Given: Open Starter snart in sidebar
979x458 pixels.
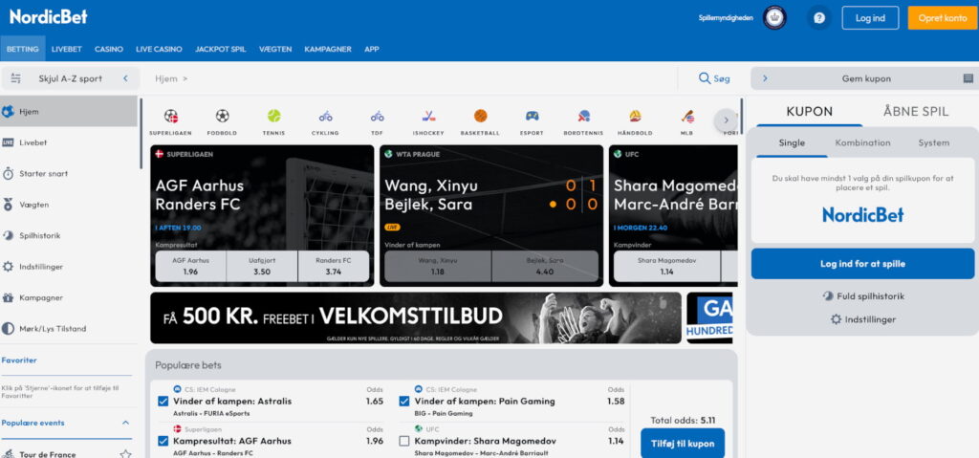Looking at the screenshot, I should tap(69, 174).
